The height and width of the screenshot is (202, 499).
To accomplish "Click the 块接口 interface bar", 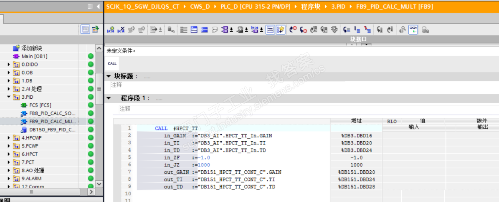I will pyautogui.click(x=301, y=39).
